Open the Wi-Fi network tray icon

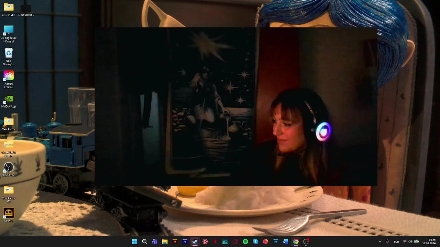pyautogui.click(x=405, y=242)
